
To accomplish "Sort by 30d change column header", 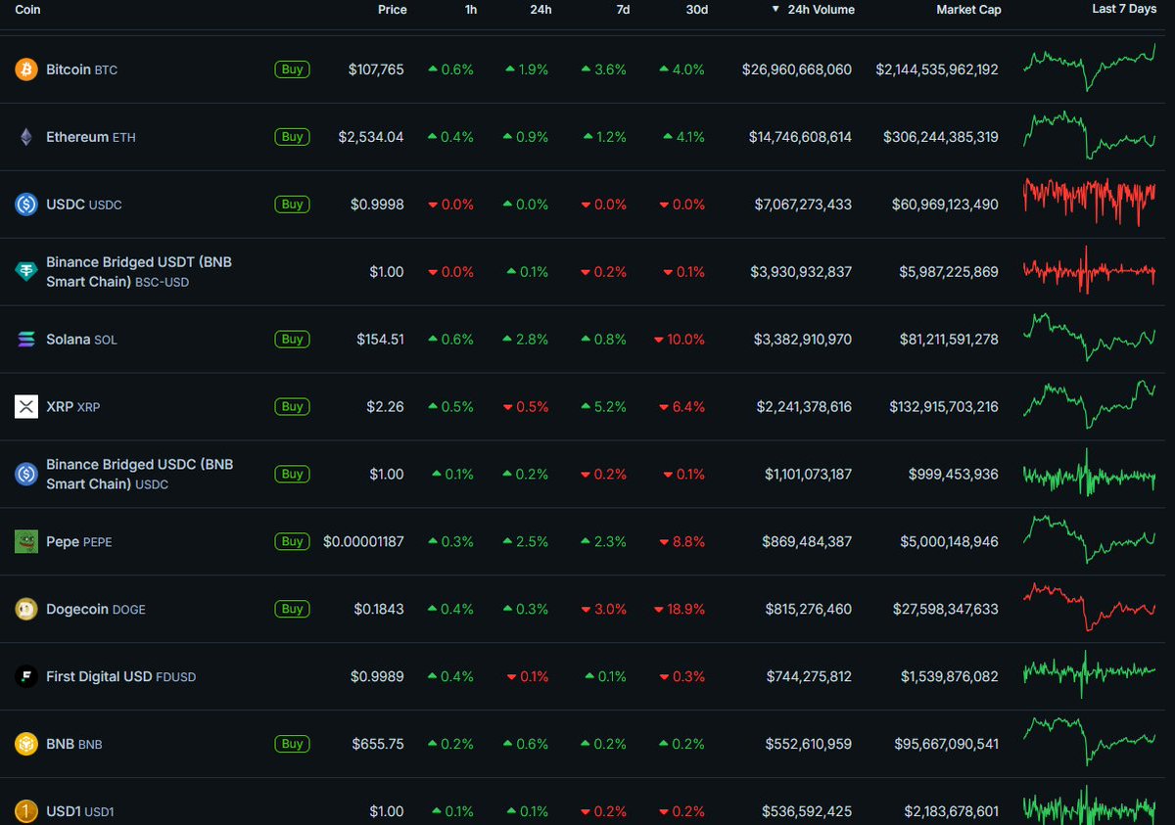I will coord(697,10).
